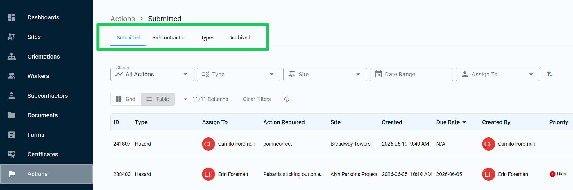Sort by the Created By column header
This screenshot has width=573, height=190.
point(496,122)
